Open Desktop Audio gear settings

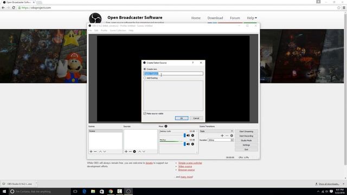coord(192,135)
